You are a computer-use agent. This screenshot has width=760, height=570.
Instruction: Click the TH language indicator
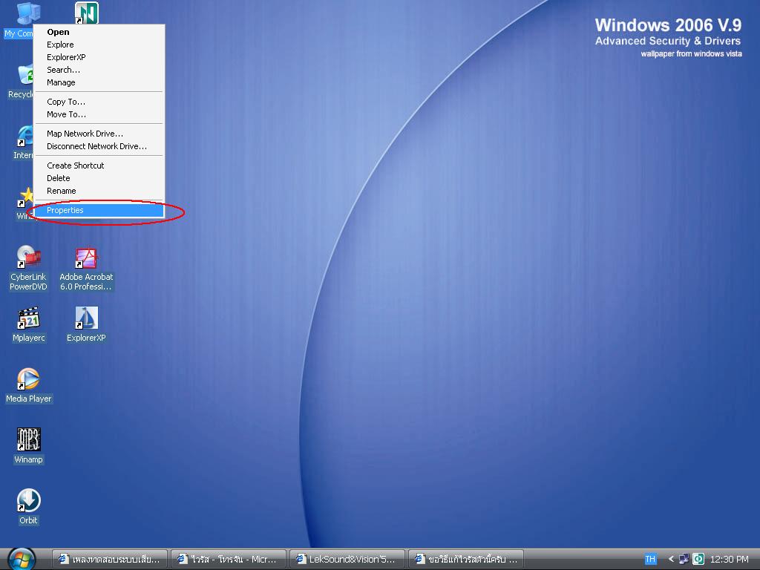(650, 559)
